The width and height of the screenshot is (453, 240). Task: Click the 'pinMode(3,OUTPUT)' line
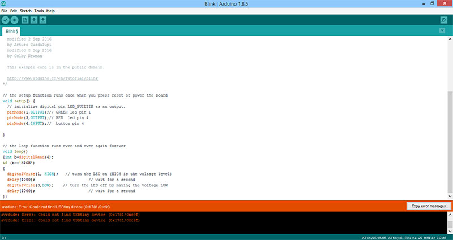(48, 118)
